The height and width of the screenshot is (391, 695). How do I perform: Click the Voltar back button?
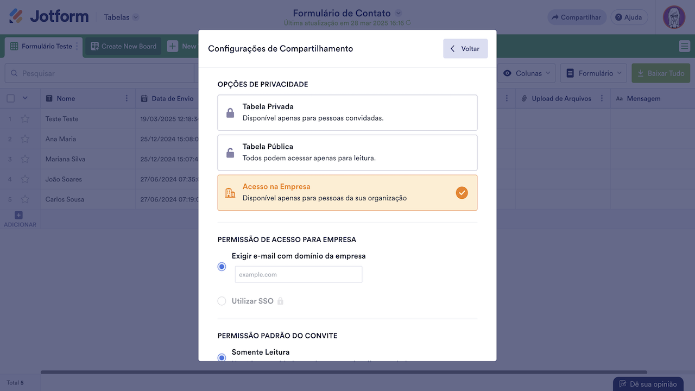pyautogui.click(x=465, y=48)
